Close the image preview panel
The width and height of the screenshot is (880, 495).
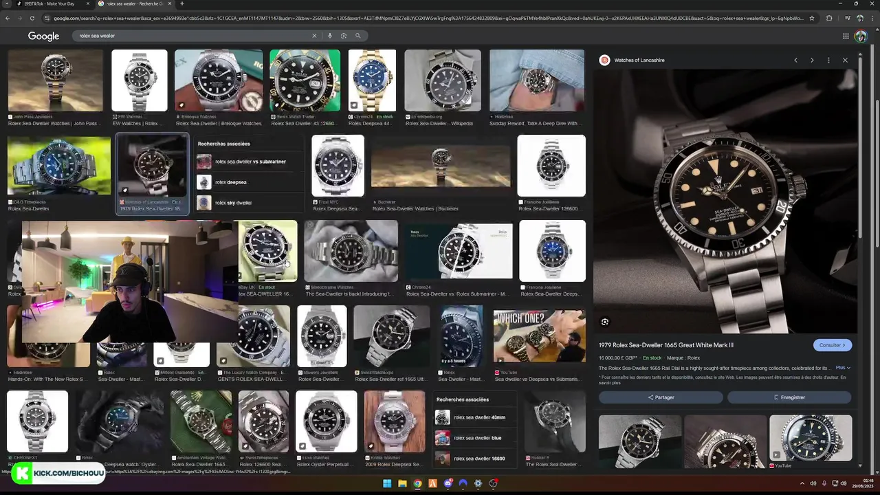845,60
